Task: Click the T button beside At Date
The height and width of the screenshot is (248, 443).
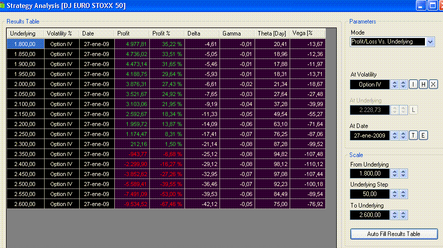Action: pyautogui.click(x=413, y=135)
